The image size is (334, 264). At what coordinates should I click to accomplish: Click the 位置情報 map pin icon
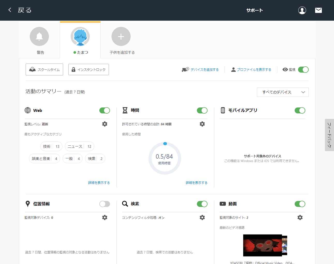(28, 204)
